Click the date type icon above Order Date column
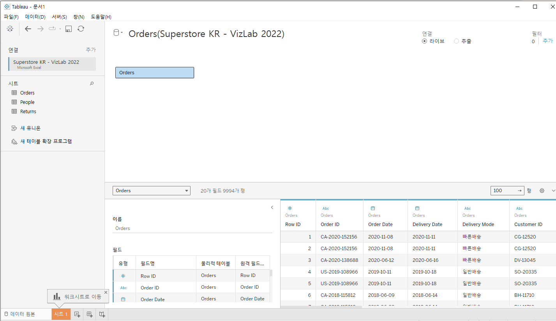556x321 pixels. pos(373,209)
